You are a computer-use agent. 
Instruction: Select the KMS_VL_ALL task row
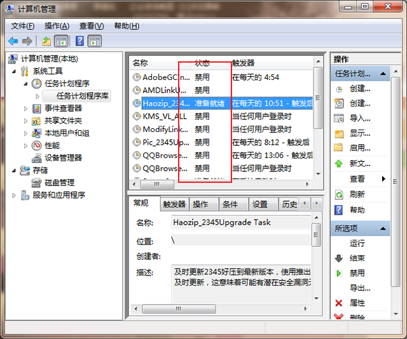(164, 116)
